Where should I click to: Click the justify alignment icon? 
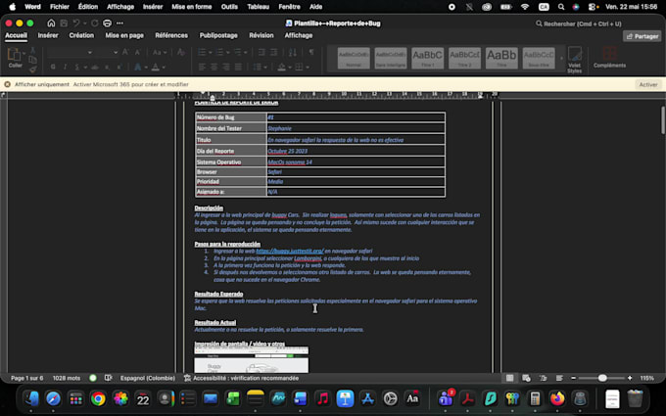[x=239, y=68]
